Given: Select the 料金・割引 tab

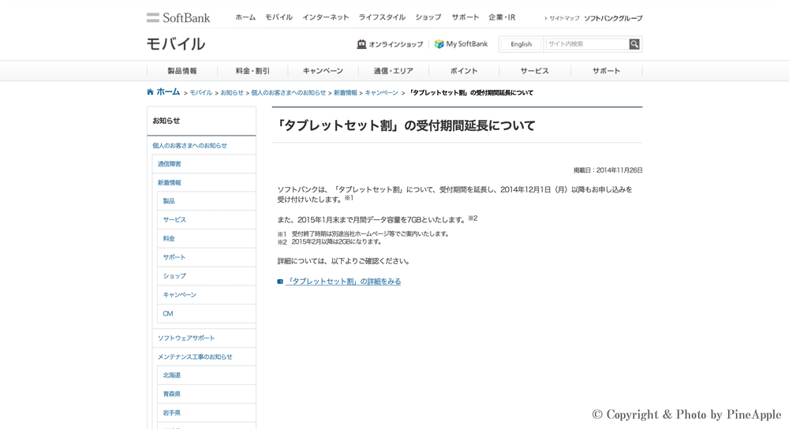Looking at the screenshot, I should 252,71.
